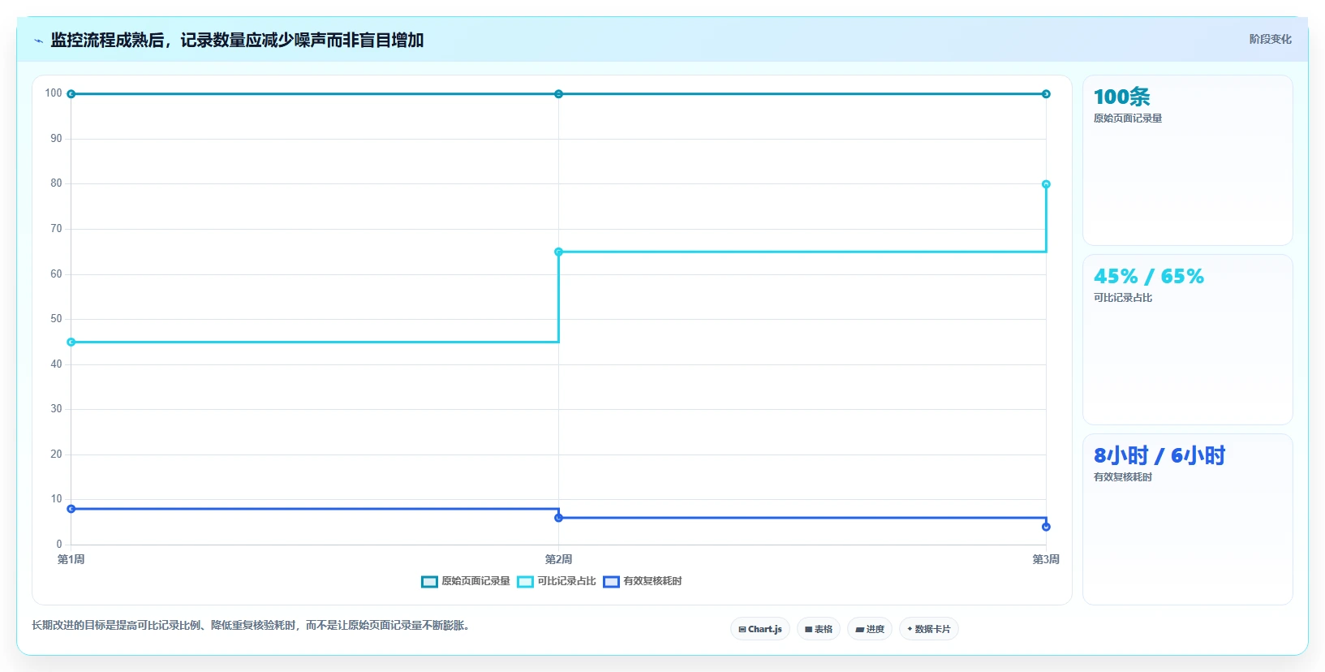Click the 45% / 65% data card value
Viewport: 1325px width, 672px height.
pos(1148,276)
